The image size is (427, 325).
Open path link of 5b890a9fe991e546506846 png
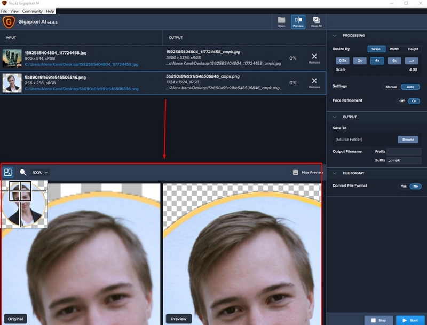coord(82,89)
